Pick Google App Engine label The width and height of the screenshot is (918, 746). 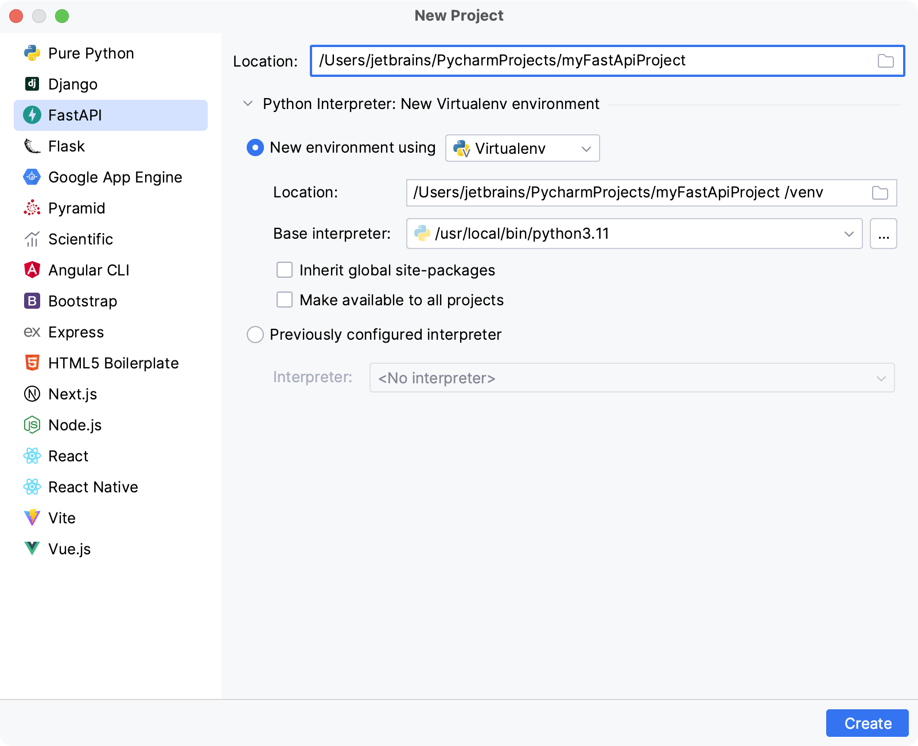coord(115,177)
